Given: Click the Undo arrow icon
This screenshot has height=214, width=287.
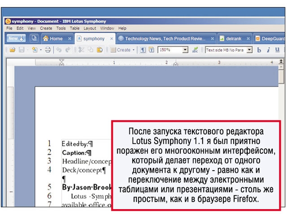Looking at the screenshot, I should [59, 50].
